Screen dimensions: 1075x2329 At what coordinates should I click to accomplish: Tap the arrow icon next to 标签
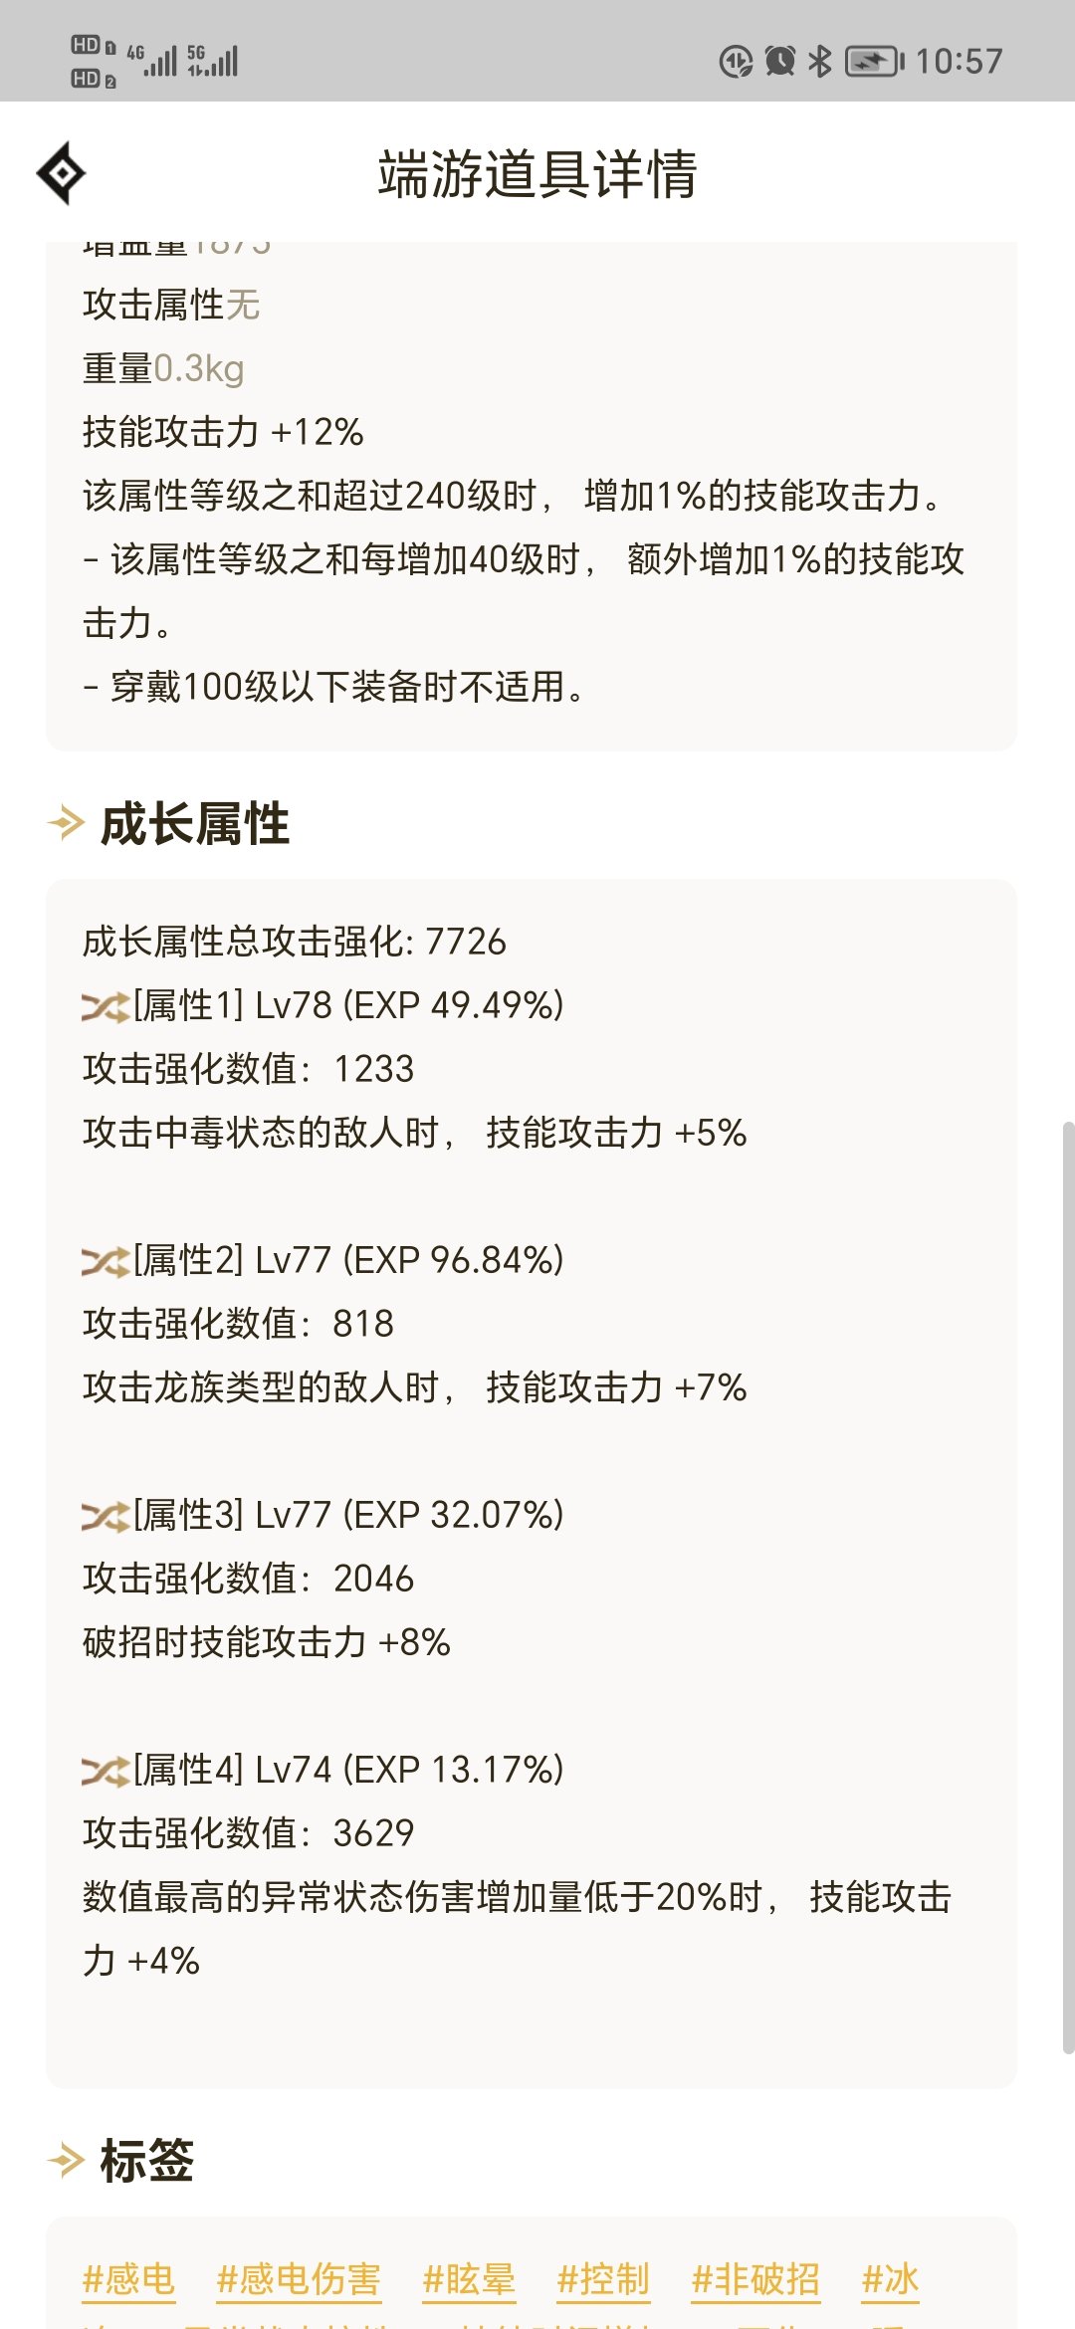click(66, 2161)
